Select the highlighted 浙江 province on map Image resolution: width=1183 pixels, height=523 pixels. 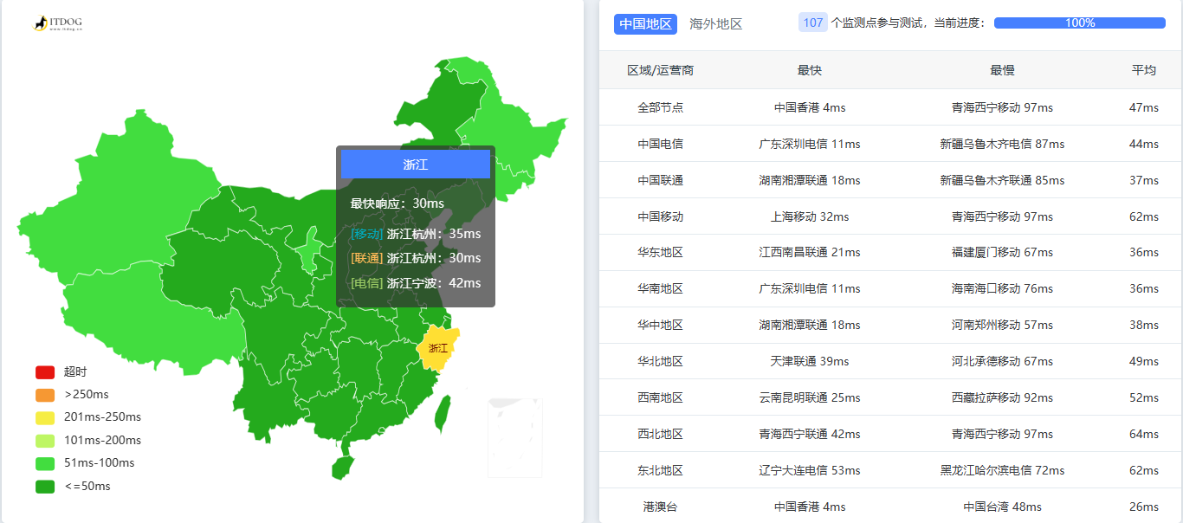pos(438,348)
